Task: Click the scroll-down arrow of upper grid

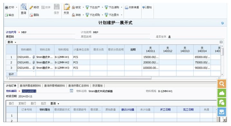Action: click(x=222, y=74)
